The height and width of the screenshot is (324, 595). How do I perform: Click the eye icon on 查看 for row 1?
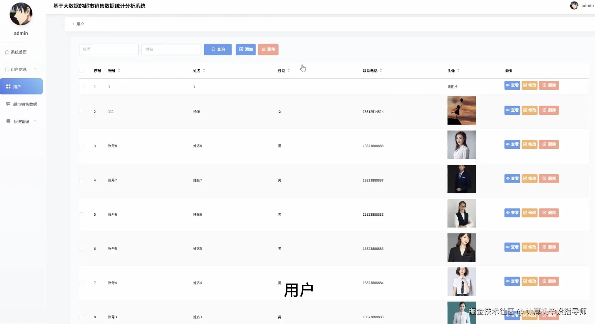coord(507,85)
